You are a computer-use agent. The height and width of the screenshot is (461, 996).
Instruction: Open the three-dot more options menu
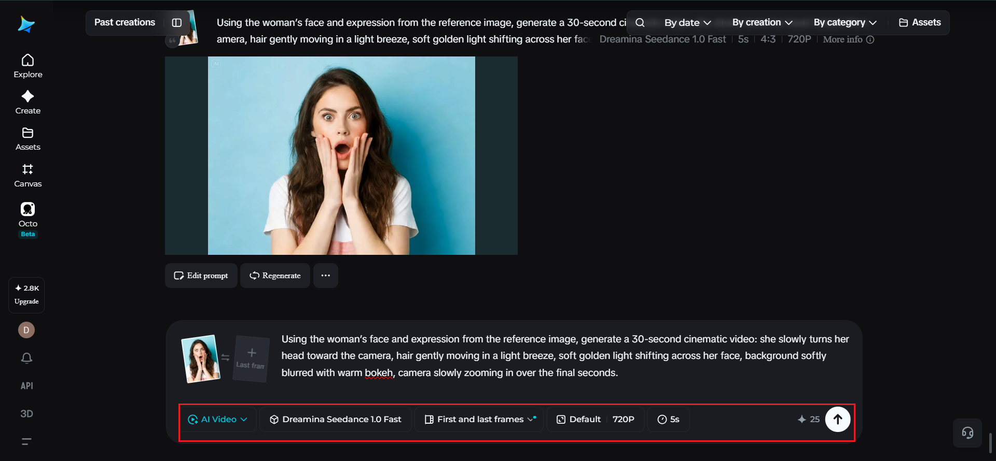pyautogui.click(x=326, y=276)
